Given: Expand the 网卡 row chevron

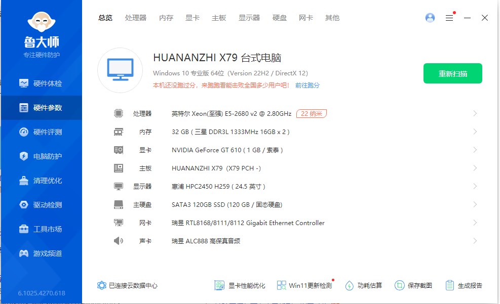Looking at the screenshot, I should pyautogui.click(x=475, y=223).
